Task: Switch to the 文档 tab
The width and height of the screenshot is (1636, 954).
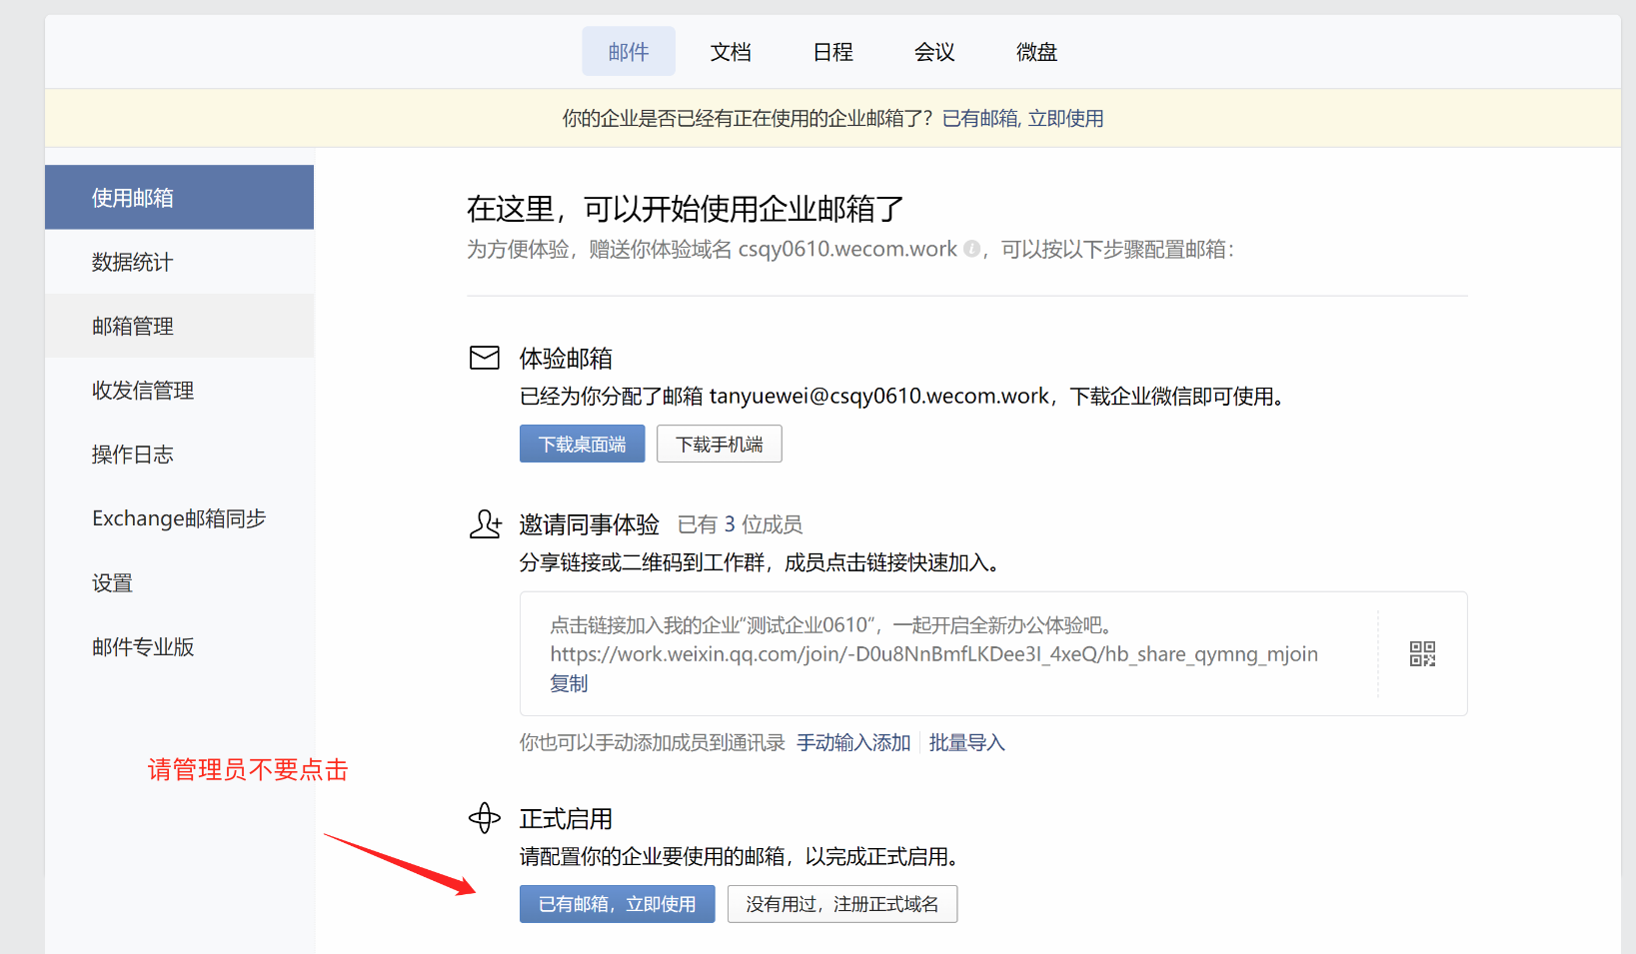Action: (731, 52)
